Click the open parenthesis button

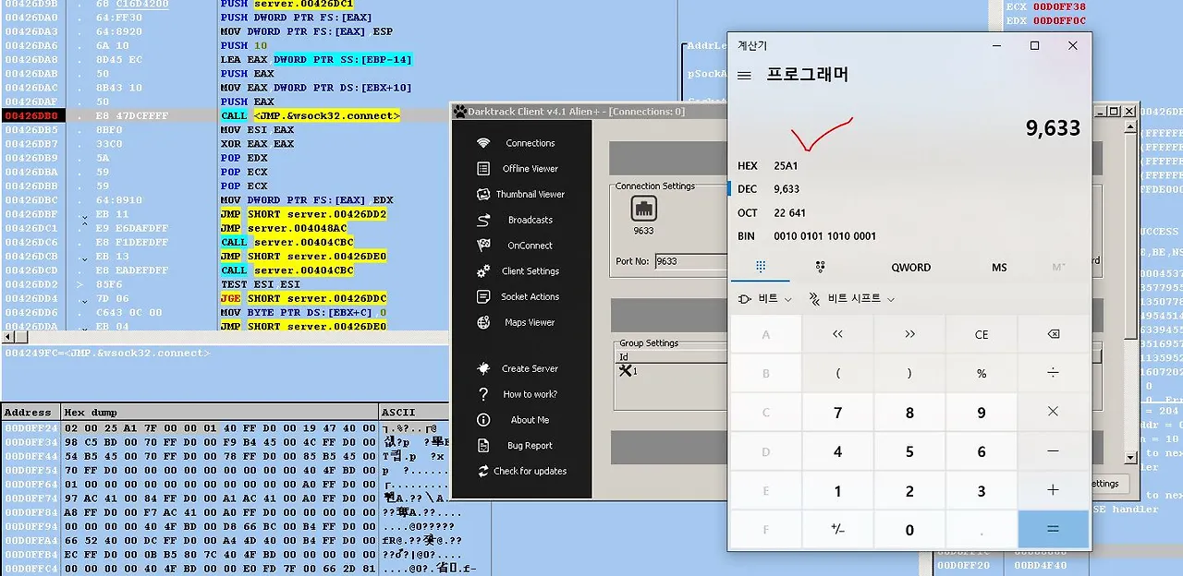click(x=838, y=374)
